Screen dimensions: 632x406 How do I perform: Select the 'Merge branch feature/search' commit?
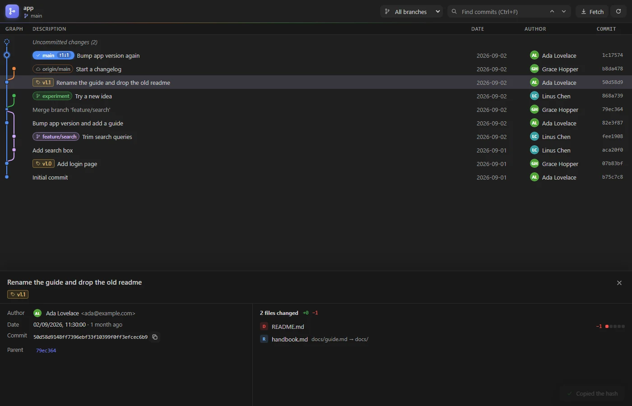(316, 110)
